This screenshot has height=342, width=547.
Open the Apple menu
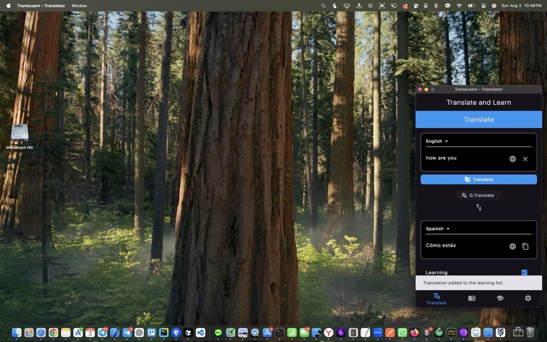[9, 6]
